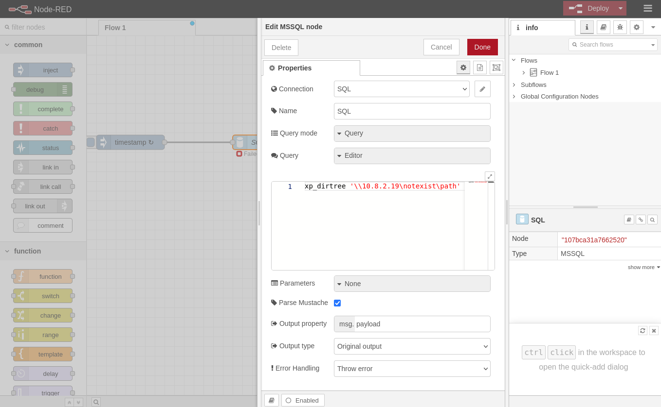Open the Query type Editor selector

(412, 156)
